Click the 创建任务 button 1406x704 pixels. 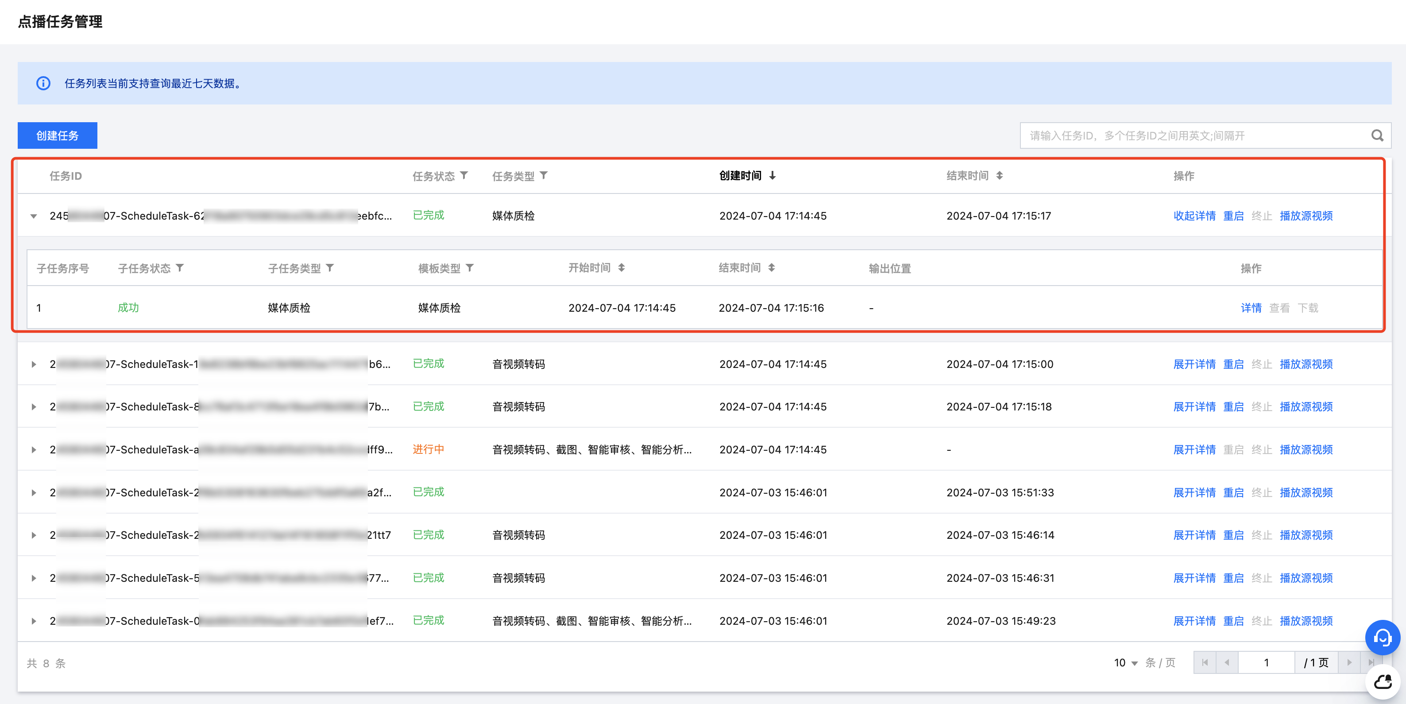pos(57,135)
